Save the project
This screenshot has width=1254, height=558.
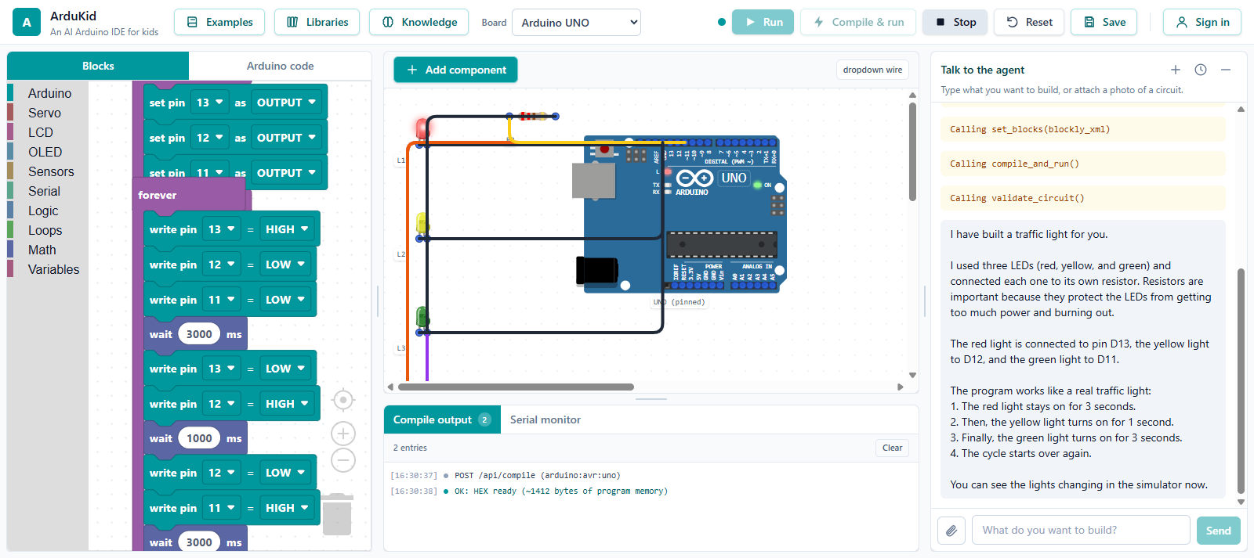pos(1104,22)
